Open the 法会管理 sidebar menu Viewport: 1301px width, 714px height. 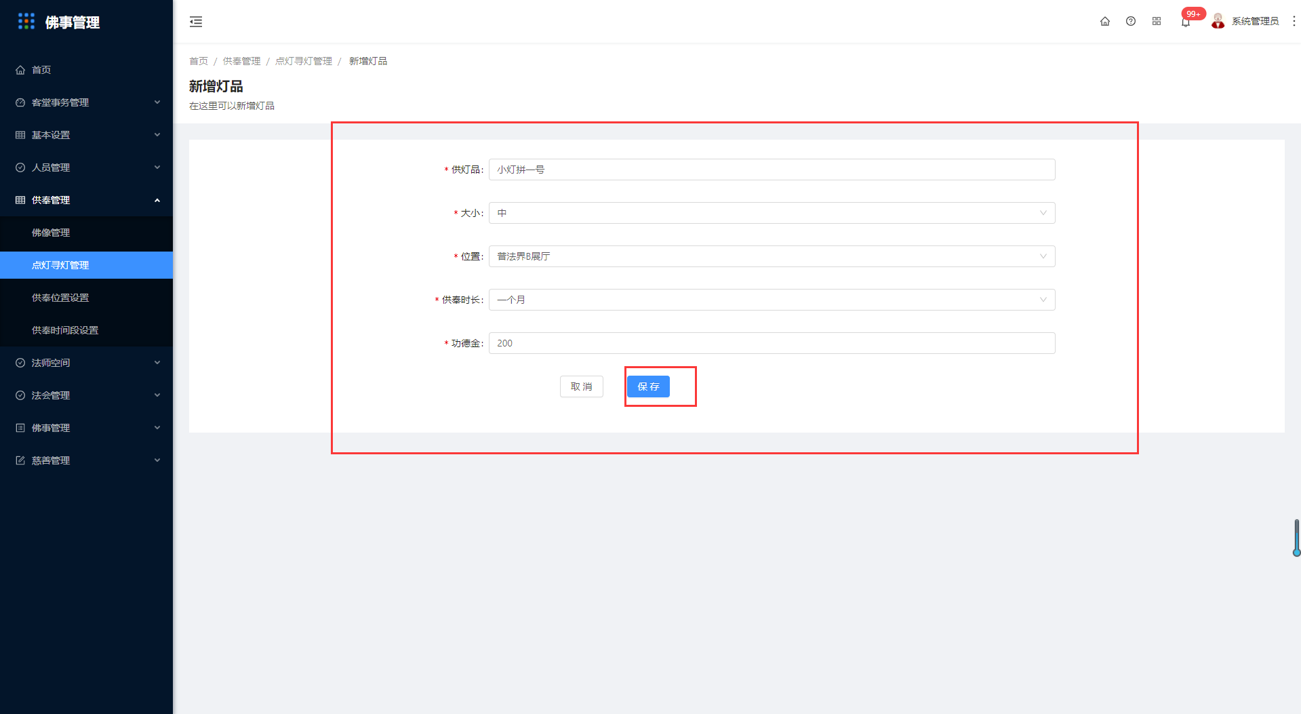point(86,395)
